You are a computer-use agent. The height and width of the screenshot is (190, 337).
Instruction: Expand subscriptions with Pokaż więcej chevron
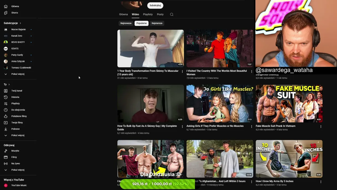click(x=6, y=74)
